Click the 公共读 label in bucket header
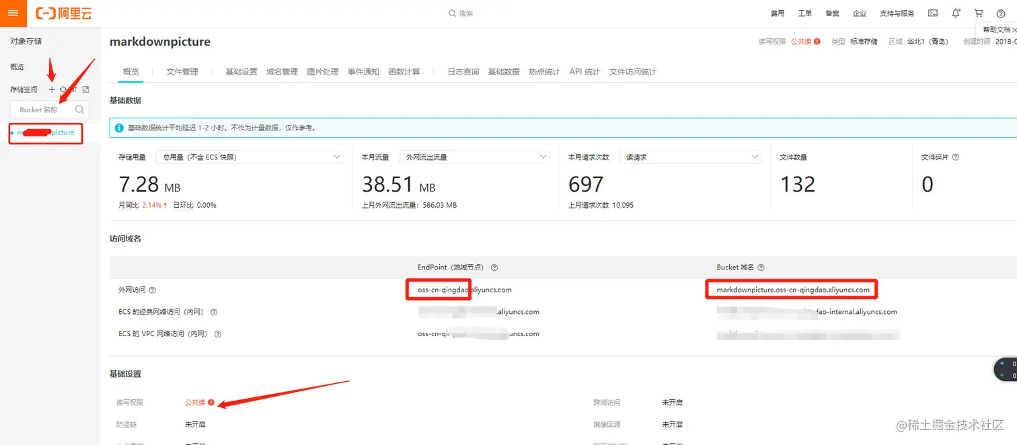Screen dimensions: 1017x445 pyautogui.click(x=802, y=41)
